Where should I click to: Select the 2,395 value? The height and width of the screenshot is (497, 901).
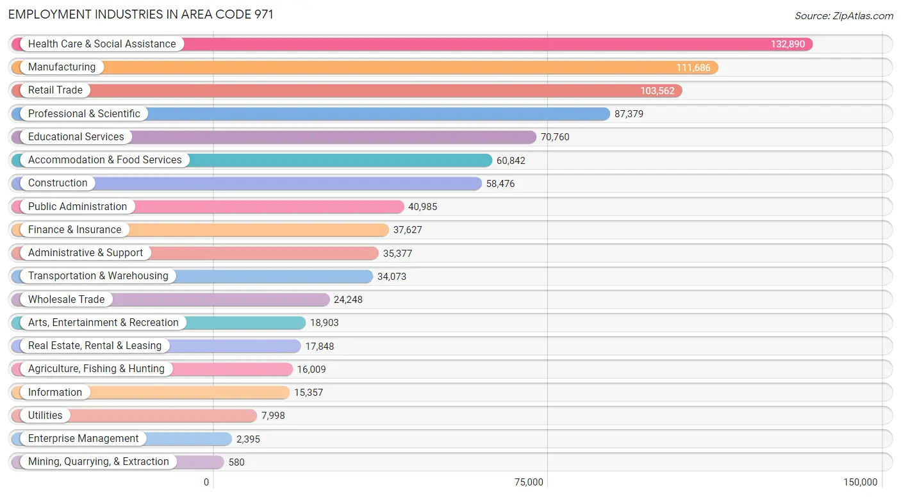[x=248, y=439]
